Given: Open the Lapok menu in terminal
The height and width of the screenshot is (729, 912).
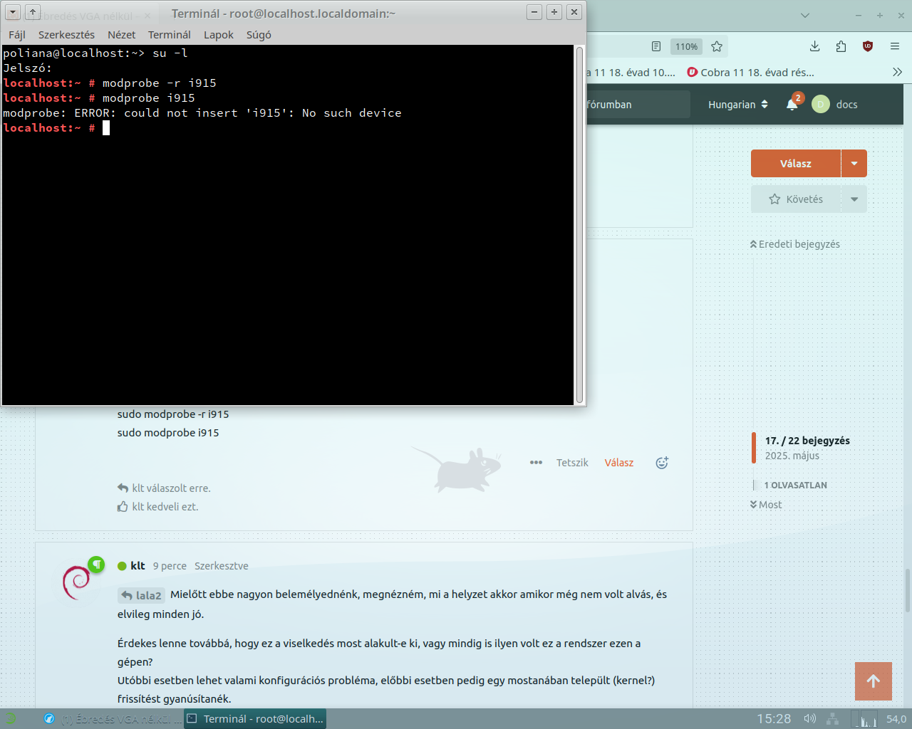Looking at the screenshot, I should (218, 34).
